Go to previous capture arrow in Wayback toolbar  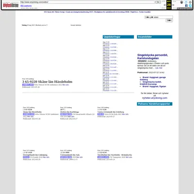point(164,5)
